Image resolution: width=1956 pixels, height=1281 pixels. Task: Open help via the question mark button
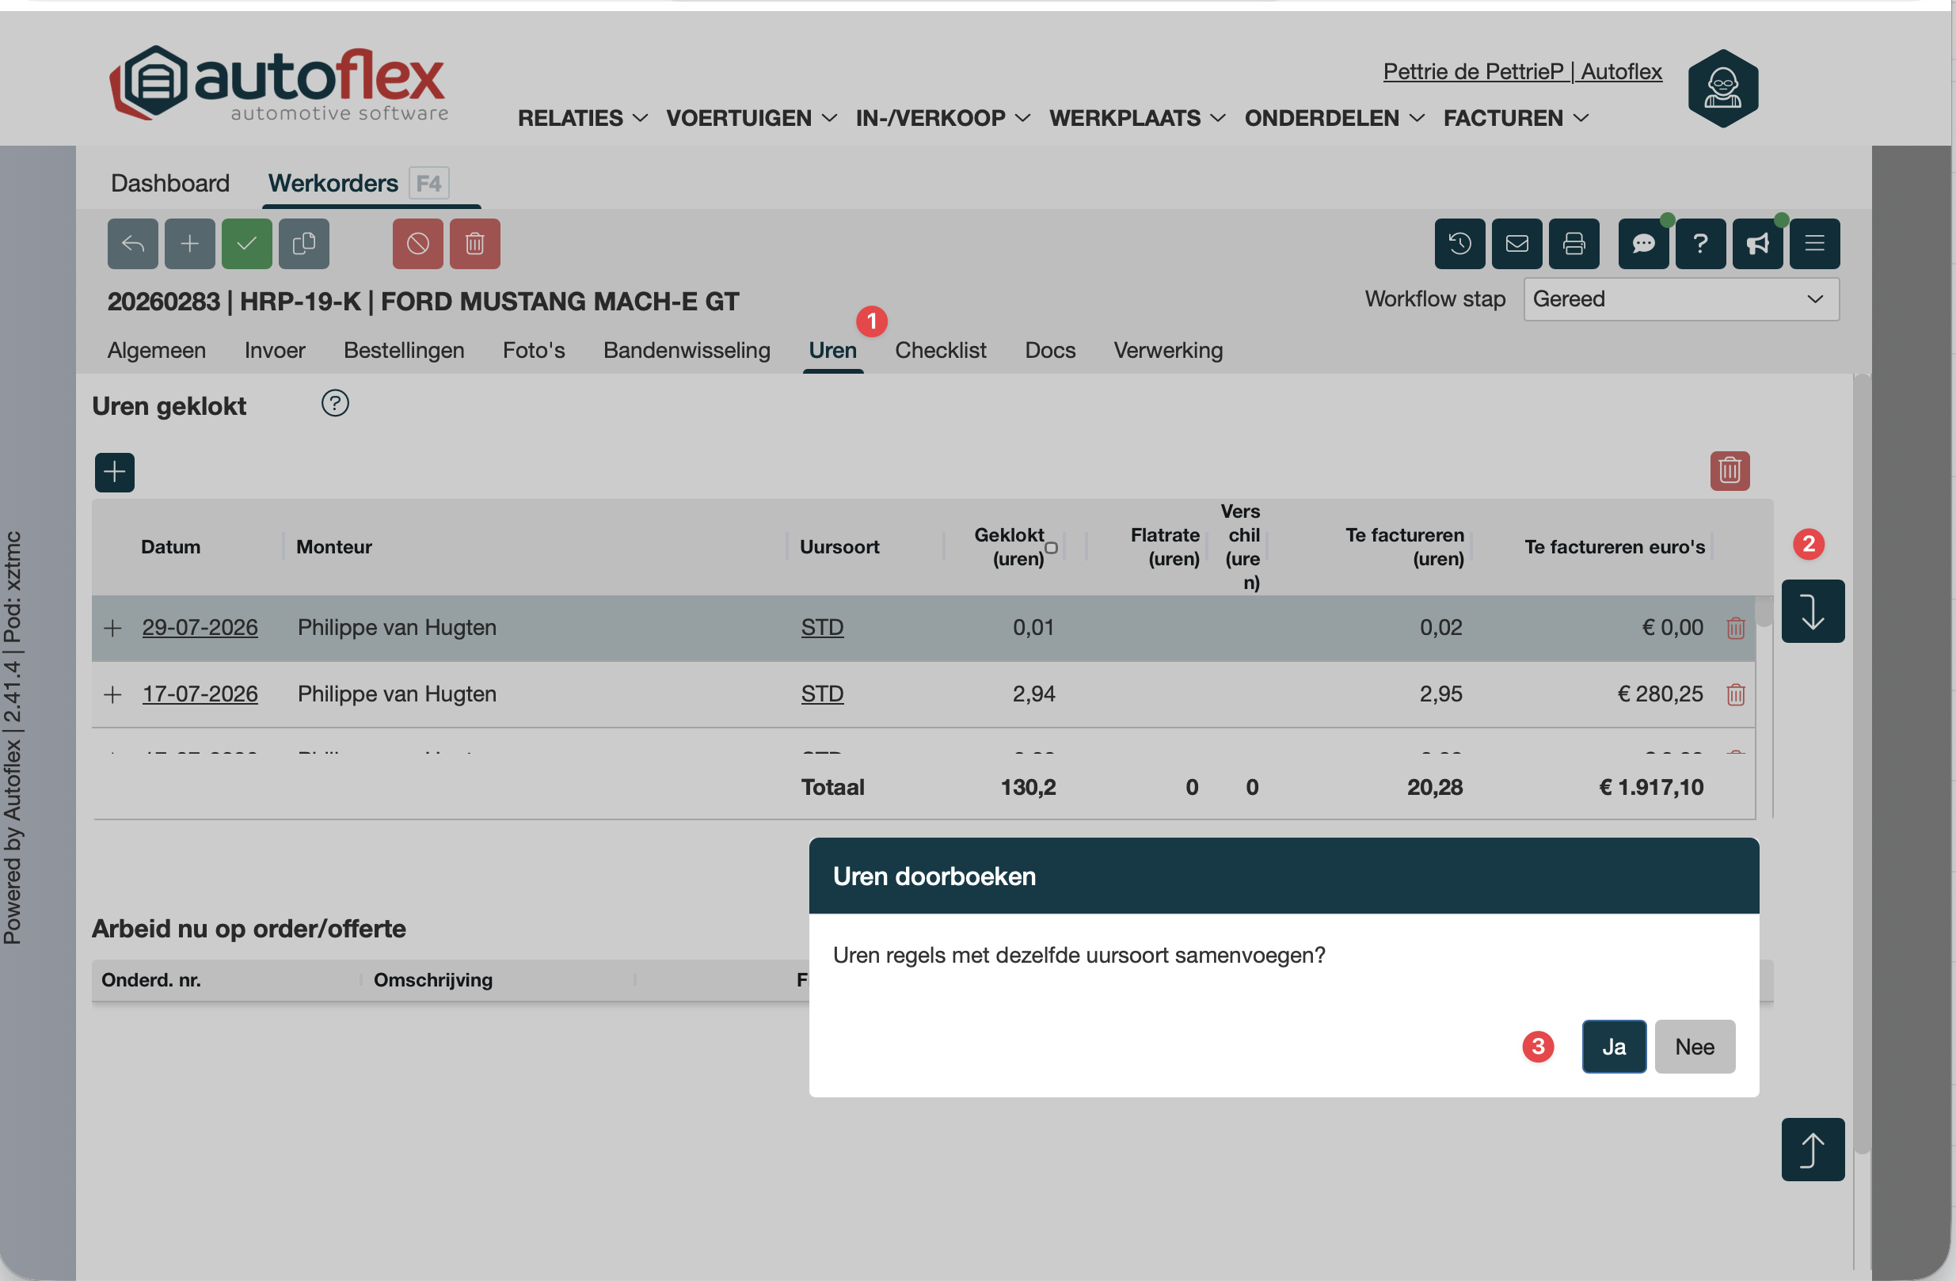1700,243
